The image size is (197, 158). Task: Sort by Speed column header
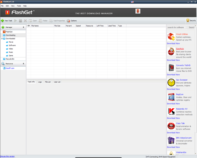pyautogui.click(x=80, y=26)
